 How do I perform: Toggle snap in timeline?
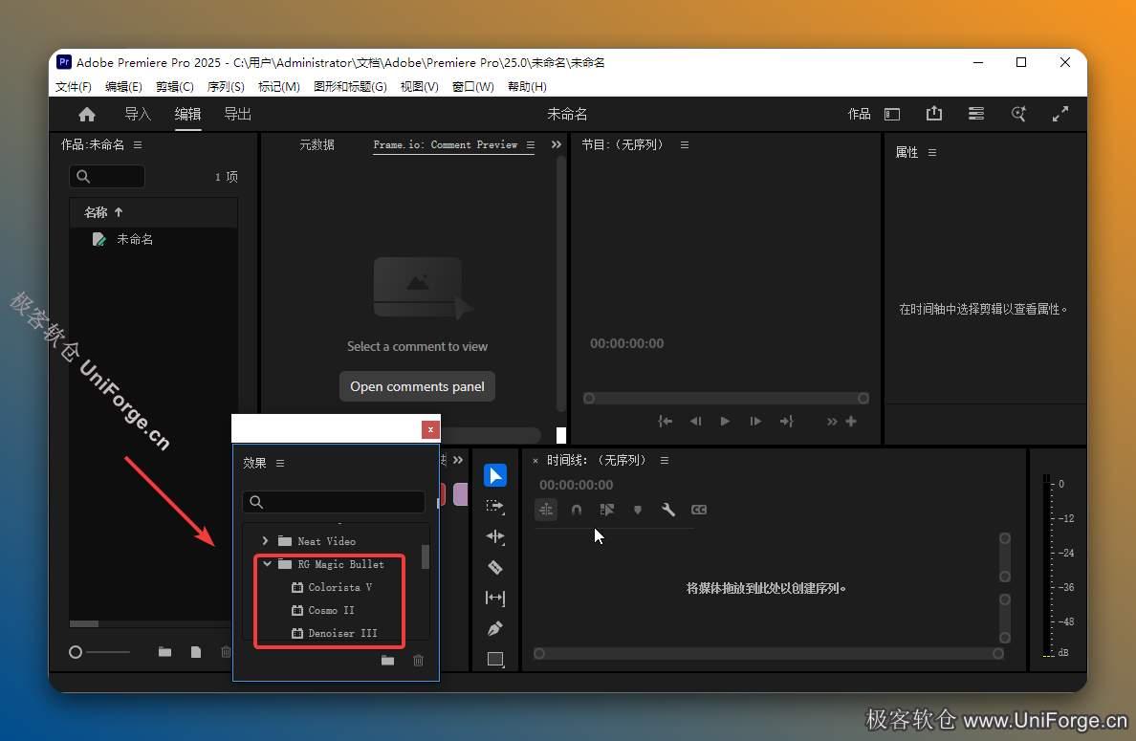577,510
